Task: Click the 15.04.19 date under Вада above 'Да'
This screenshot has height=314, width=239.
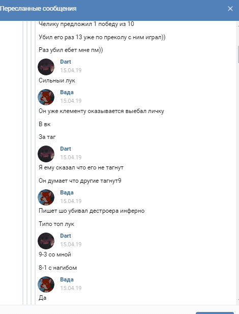Action: click(x=71, y=288)
